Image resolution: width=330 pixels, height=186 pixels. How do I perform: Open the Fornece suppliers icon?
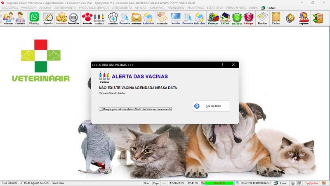pos(20,18)
